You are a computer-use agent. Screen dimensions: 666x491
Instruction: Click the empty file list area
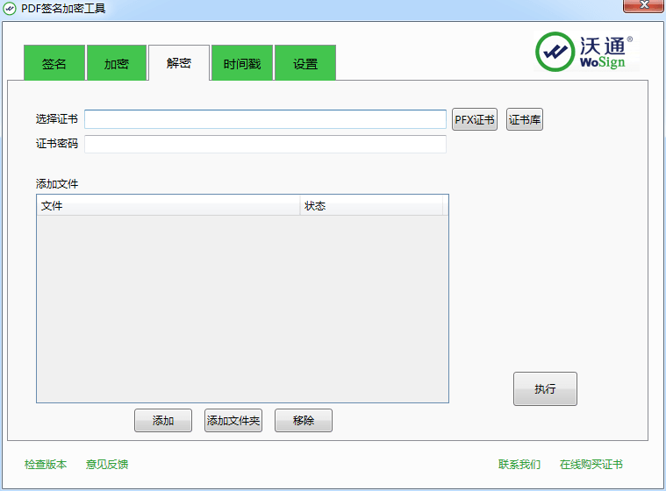pyautogui.click(x=242, y=309)
